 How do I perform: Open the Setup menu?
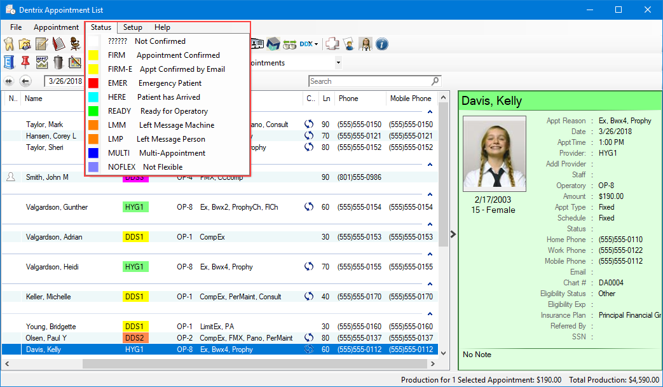pyautogui.click(x=132, y=27)
